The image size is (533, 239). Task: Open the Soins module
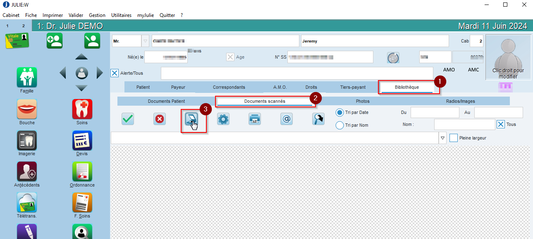pos(82,109)
